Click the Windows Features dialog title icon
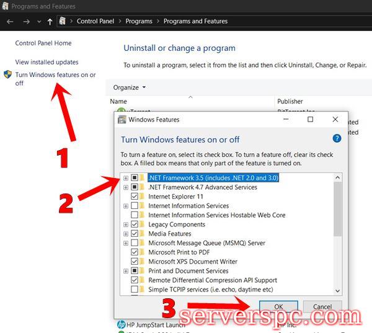The image size is (372, 333). 122,119
